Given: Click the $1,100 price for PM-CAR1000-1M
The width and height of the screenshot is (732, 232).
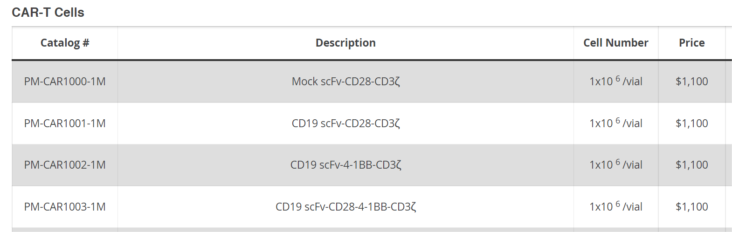Looking at the screenshot, I should (x=691, y=82).
